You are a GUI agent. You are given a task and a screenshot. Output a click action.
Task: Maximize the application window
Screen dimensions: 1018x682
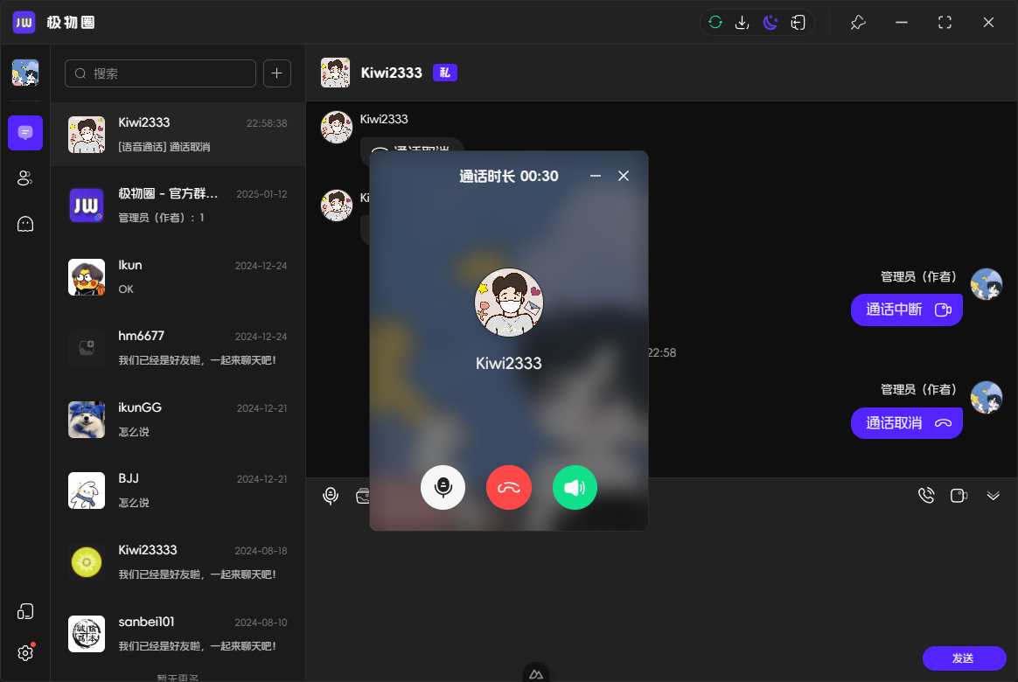(x=945, y=23)
